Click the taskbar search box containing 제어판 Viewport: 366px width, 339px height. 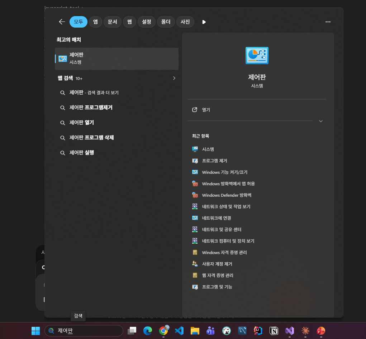click(x=84, y=331)
